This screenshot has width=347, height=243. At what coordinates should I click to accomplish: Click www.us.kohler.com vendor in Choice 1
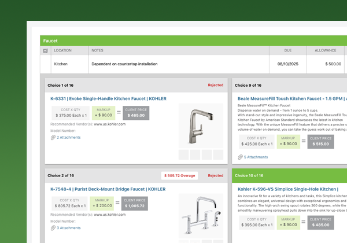tap(110, 124)
